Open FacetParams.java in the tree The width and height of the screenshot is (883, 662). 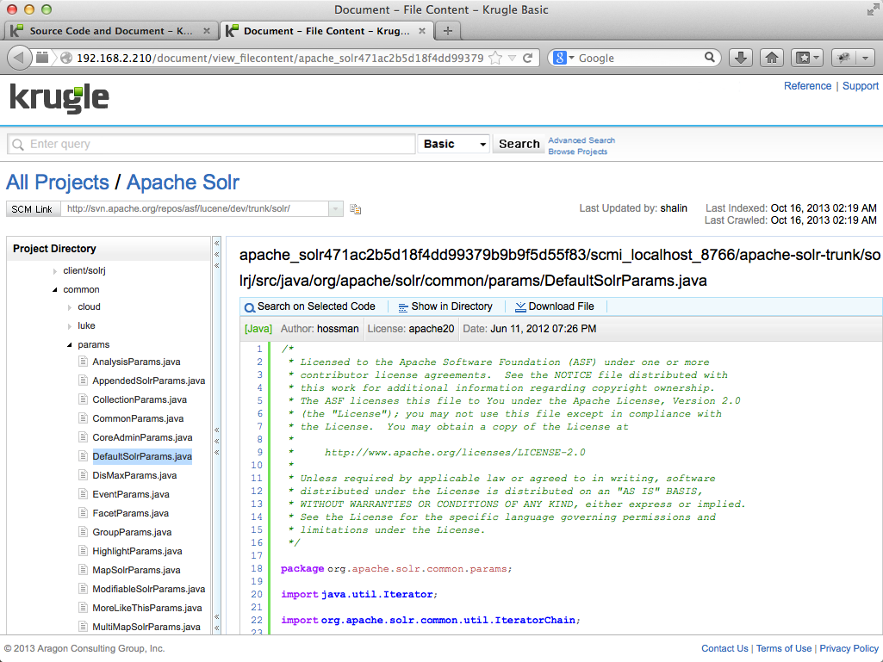[131, 513]
